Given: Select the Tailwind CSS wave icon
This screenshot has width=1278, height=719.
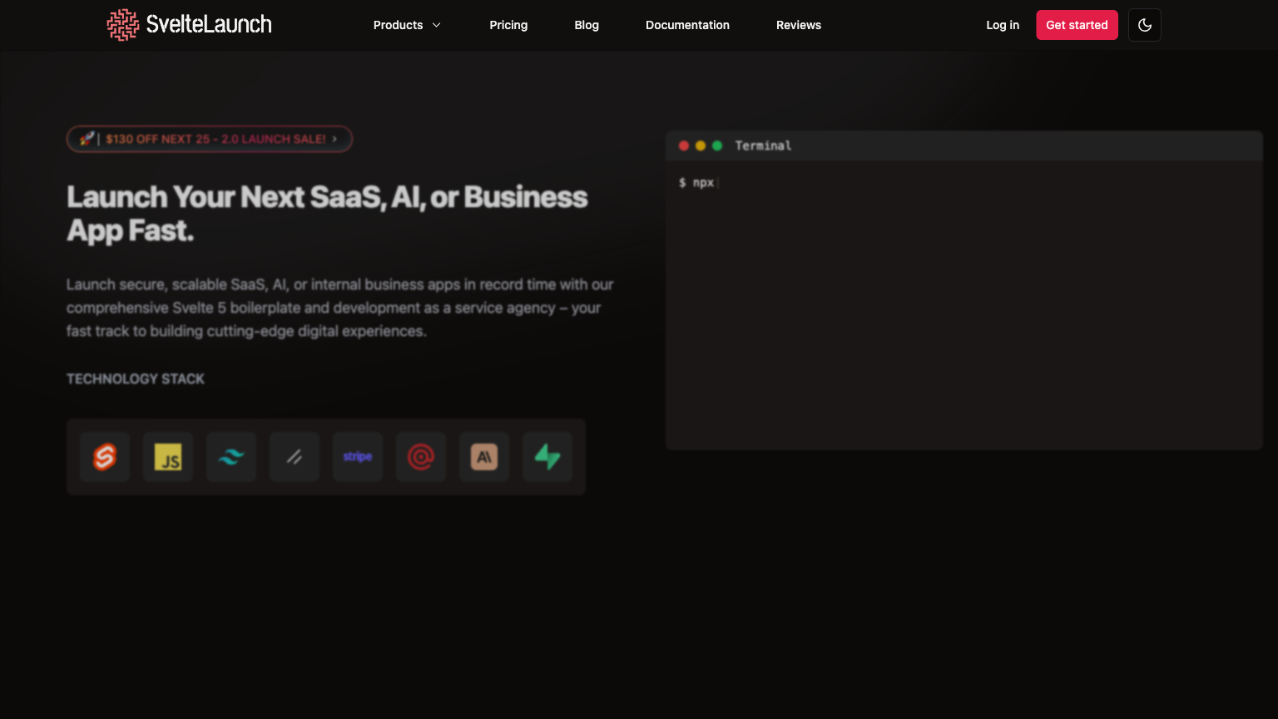Looking at the screenshot, I should point(231,457).
